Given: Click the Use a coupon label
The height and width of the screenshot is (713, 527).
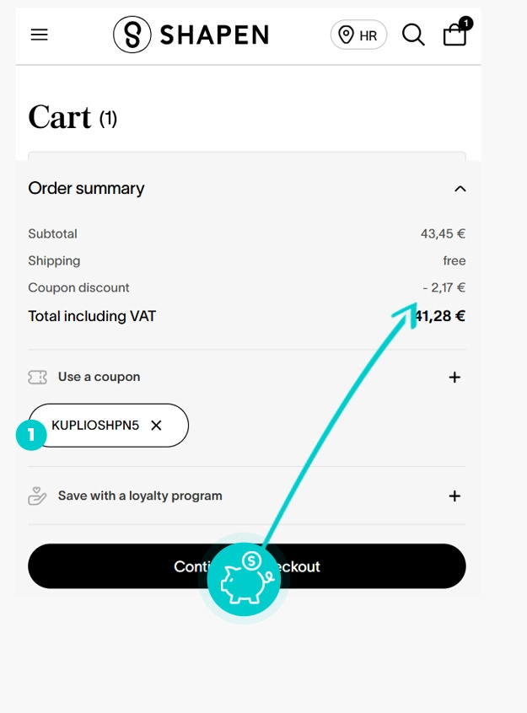Looking at the screenshot, I should 99,377.
